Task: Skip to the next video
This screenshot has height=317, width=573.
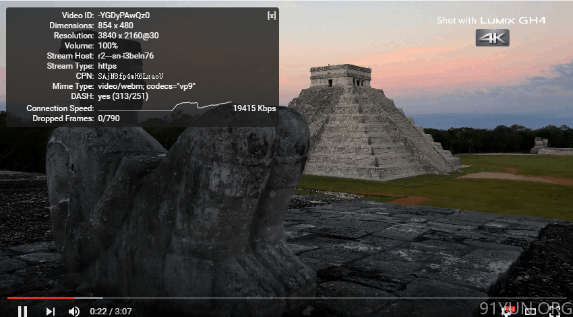Action: click(50, 311)
